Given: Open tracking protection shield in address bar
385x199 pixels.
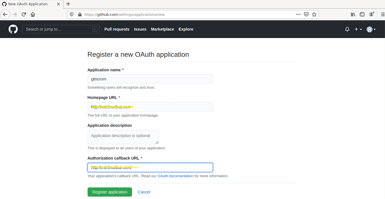Looking at the screenshot, I should point(72,15).
